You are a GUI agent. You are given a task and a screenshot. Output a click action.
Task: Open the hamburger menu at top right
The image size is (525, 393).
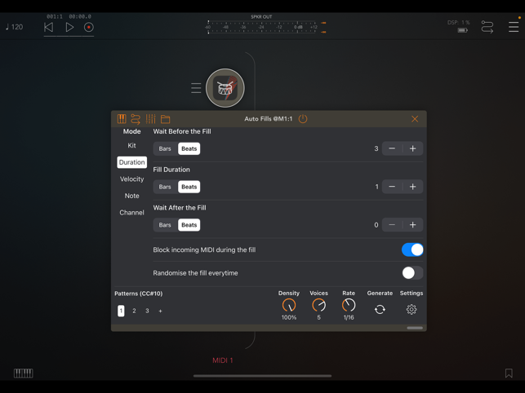coord(514,28)
